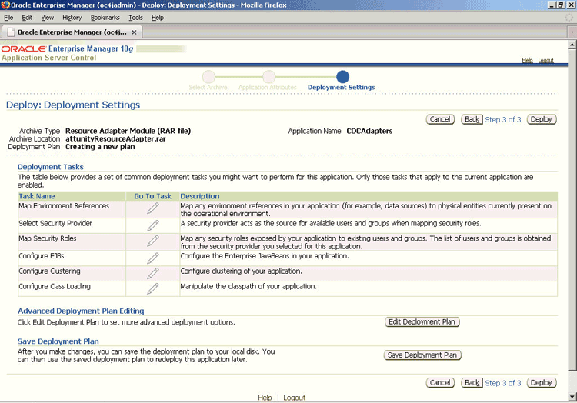
Task: Open the Bookmarks menu
Action: (x=105, y=18)
